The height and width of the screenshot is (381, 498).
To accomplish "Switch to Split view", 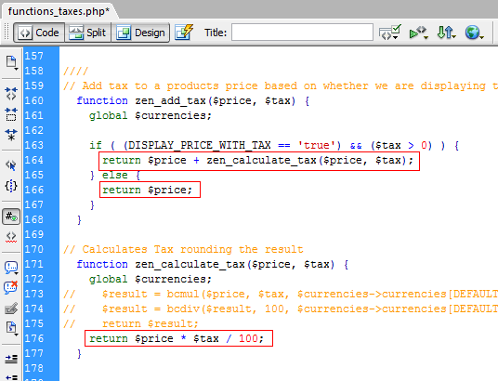I will point(88,33).
